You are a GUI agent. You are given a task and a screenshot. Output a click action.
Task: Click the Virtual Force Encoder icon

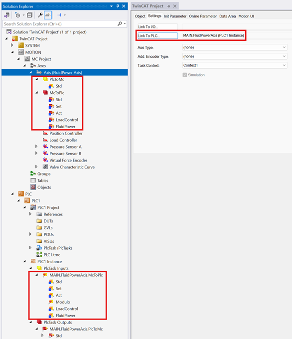click(x=45, y=160)
